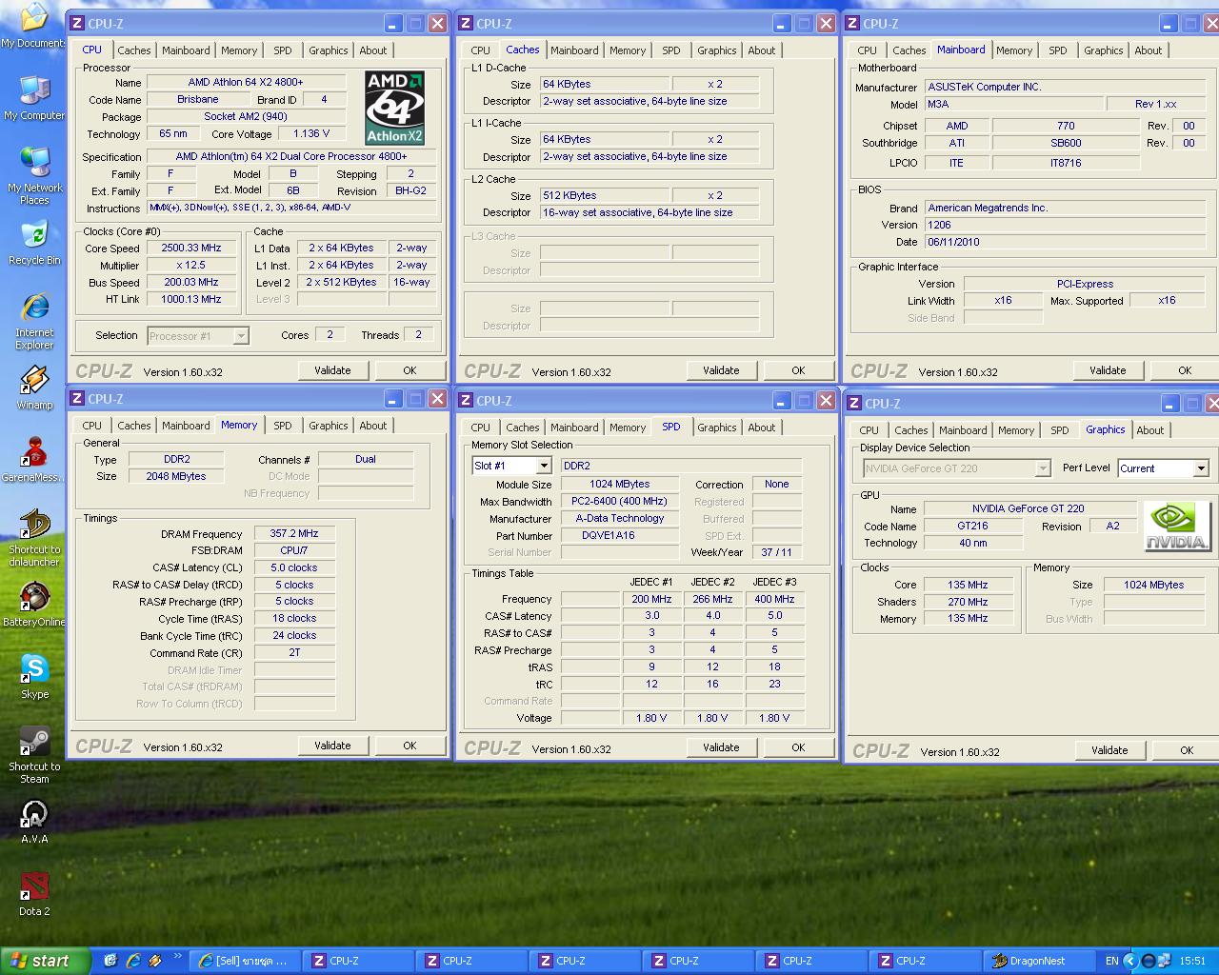
Task: Click the third quick launch icon
Action: [x=155, y=961]
